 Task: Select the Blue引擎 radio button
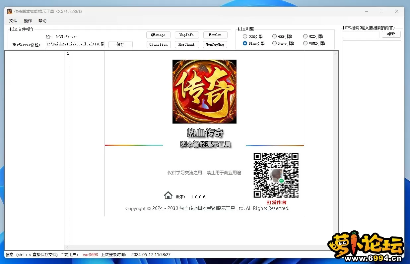pos(245,43)
